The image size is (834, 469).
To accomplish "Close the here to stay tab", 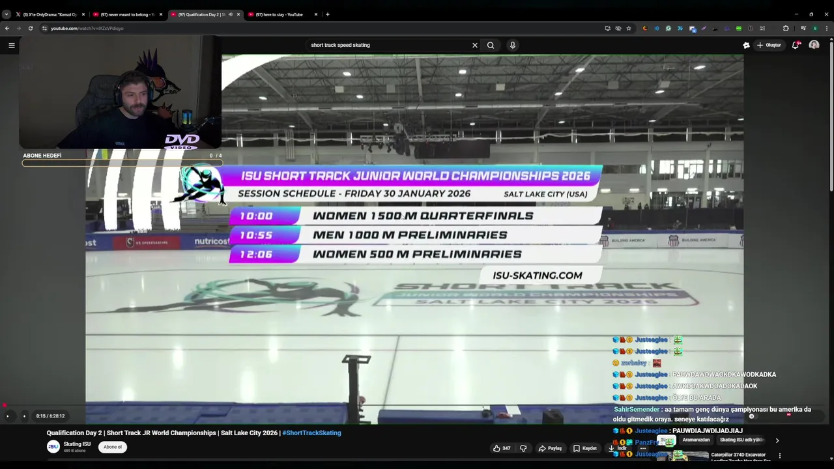I will point(316,14).
